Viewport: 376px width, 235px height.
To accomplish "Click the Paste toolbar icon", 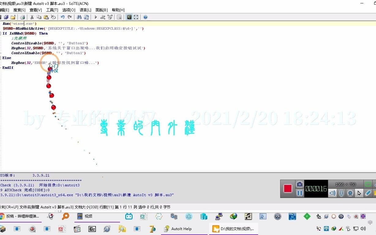I will 46,17.
